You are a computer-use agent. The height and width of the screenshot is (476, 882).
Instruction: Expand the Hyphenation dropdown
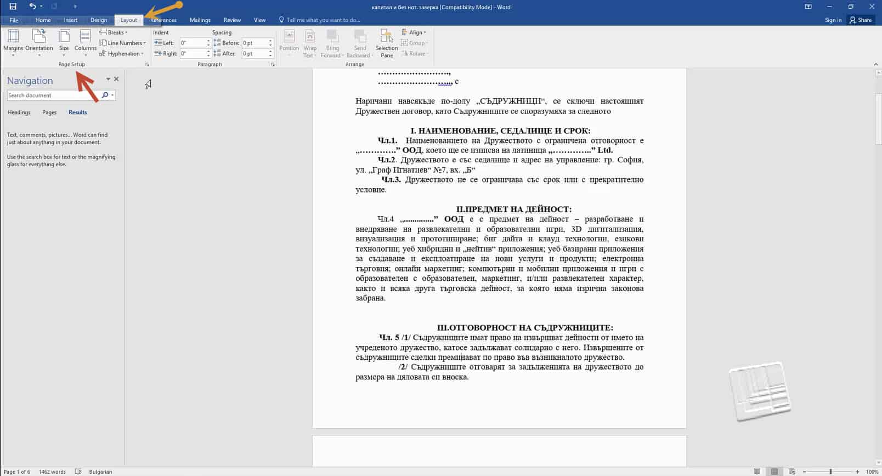tap(122, 54)
